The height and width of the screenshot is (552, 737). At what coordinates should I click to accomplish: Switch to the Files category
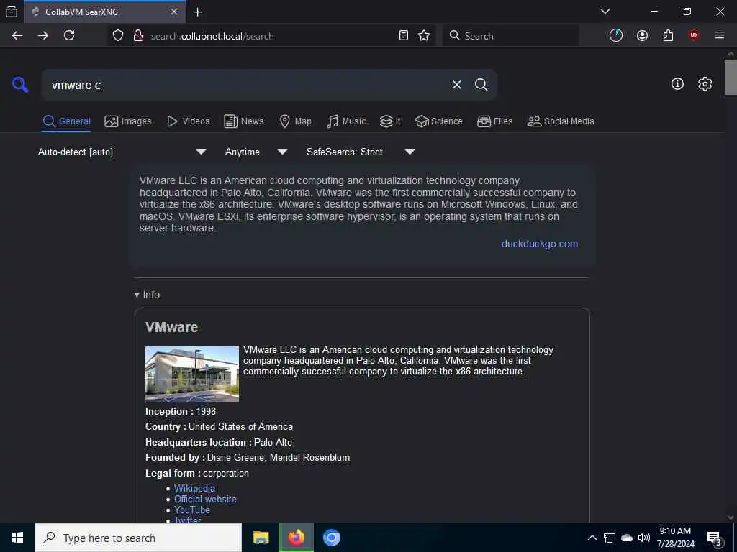[494, 121]
